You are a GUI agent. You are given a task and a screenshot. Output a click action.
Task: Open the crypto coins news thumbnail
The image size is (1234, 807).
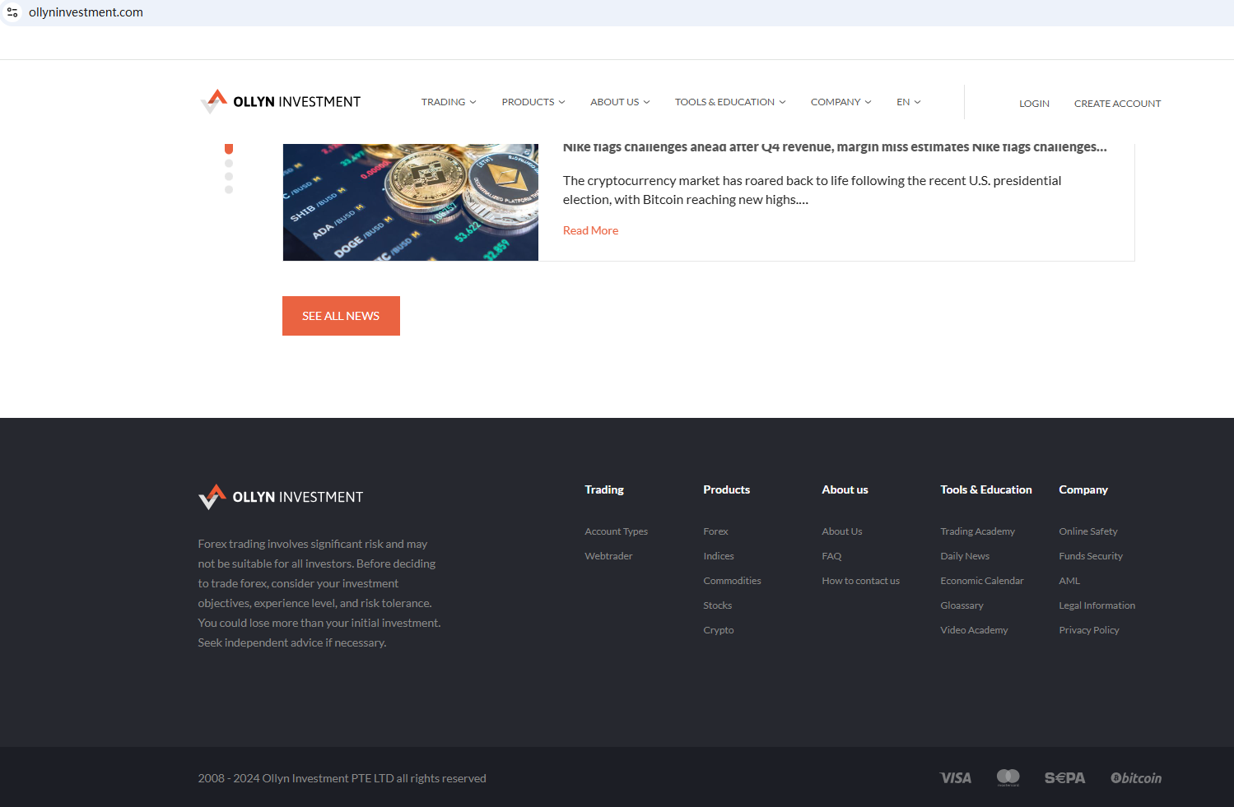(x=411, y=202)
